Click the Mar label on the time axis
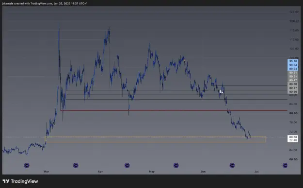 (46, 171)
